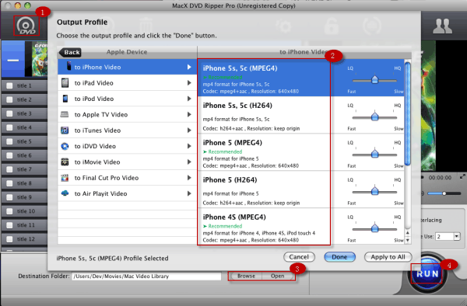
Task: Click profile list scroll down arrow
Action: 407,240
